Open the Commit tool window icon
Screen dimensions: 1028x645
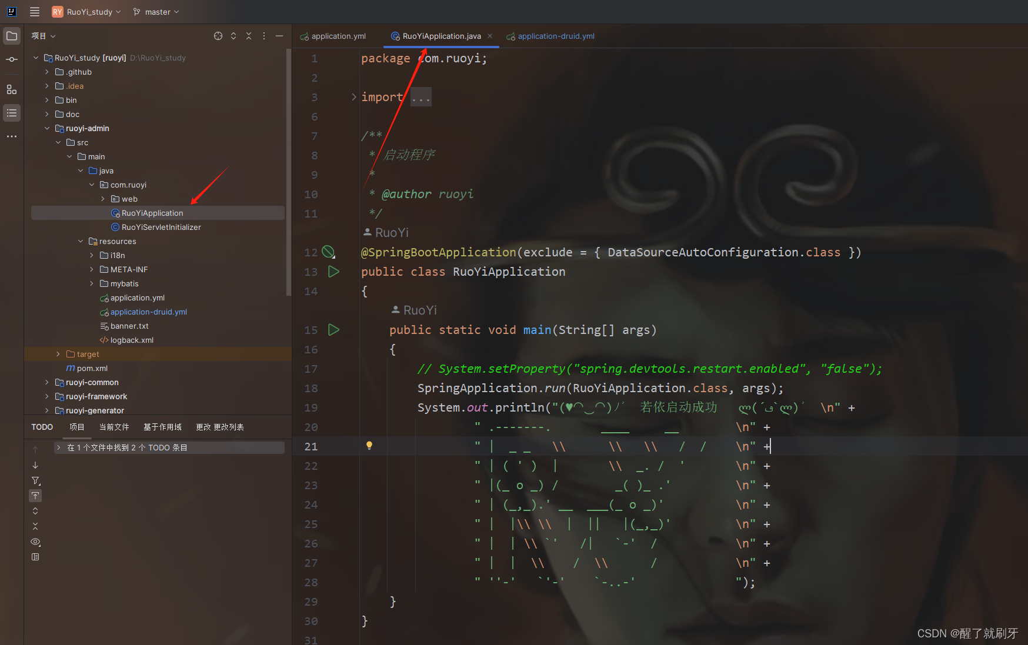[12, 59]
